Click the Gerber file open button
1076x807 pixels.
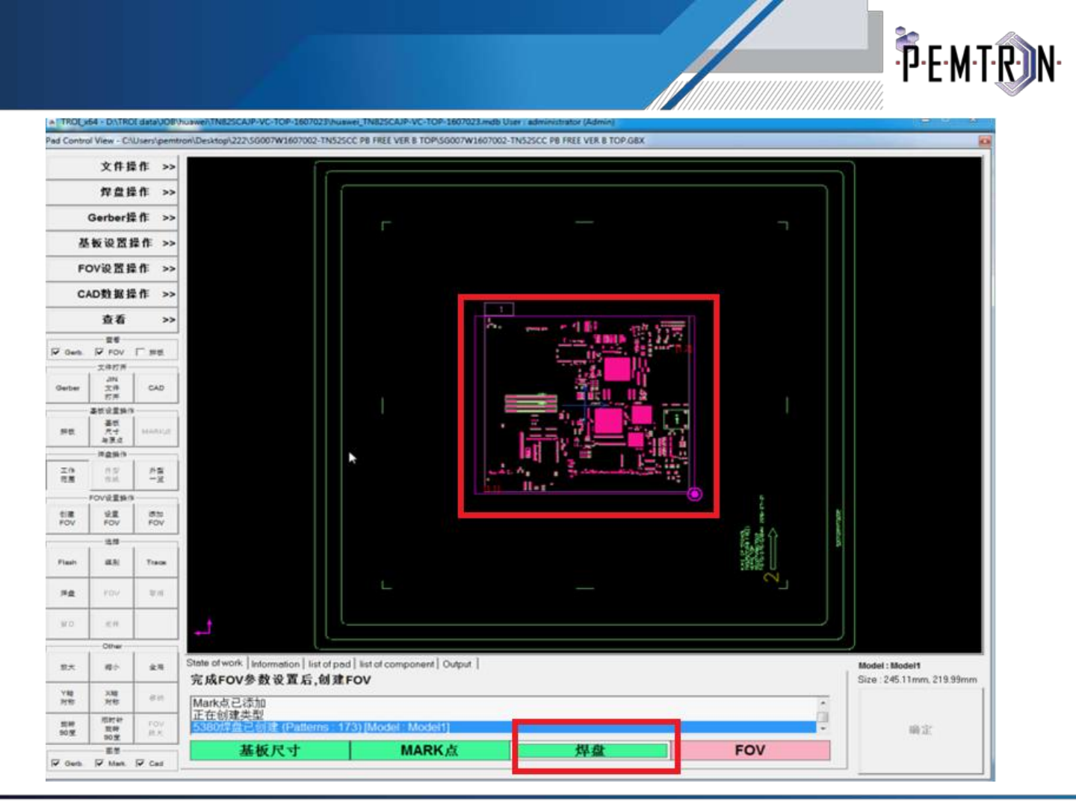[x=67, y=388]
